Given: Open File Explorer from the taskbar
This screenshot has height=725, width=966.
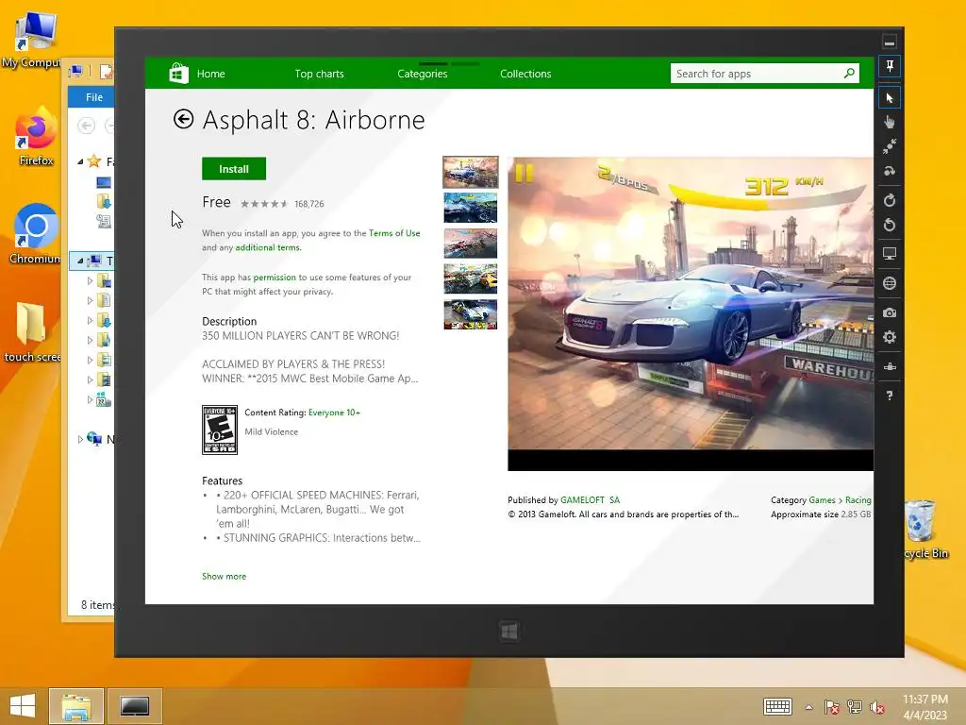Looking at the screenshot, I should coord(75,706).
